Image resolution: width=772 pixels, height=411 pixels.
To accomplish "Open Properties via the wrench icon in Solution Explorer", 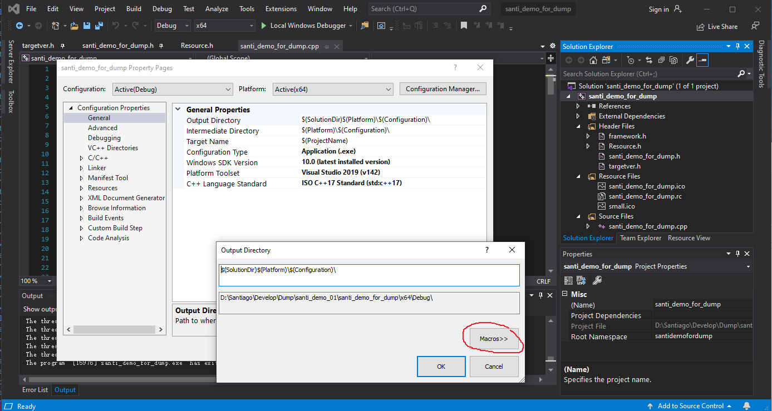I will (x=690, y=60).
